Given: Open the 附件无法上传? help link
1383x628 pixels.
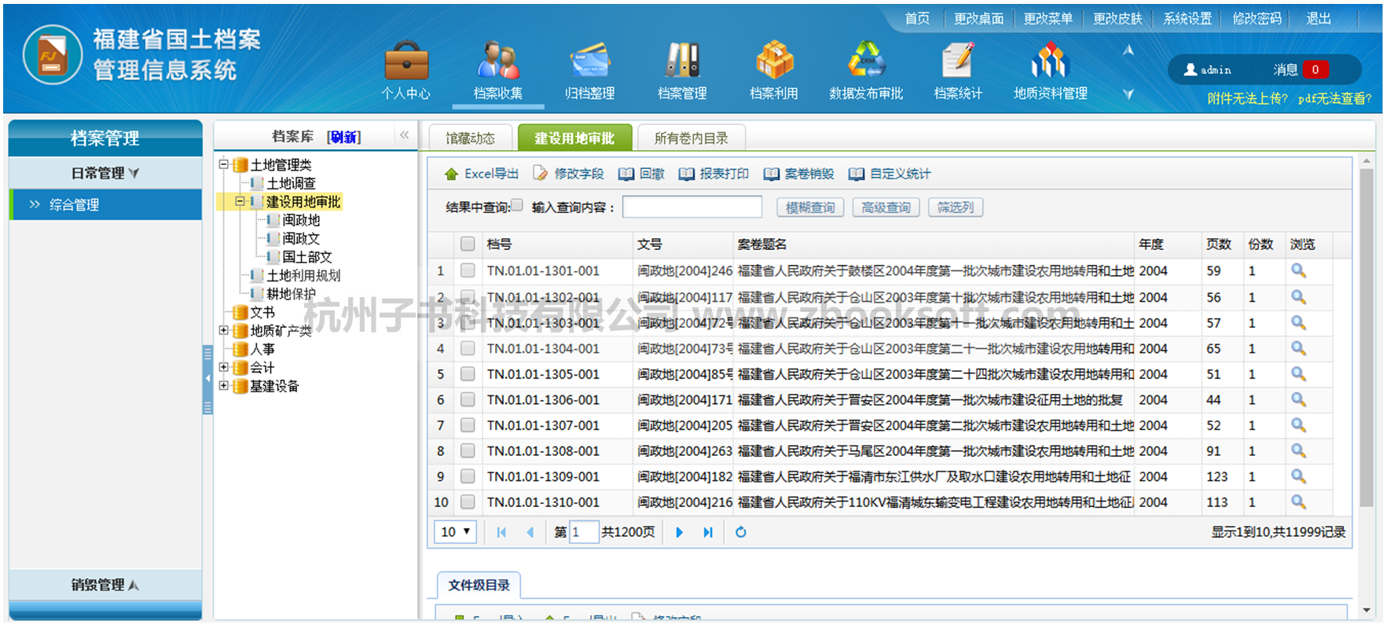Looking at the screenshot, I should click(1247, 98).
